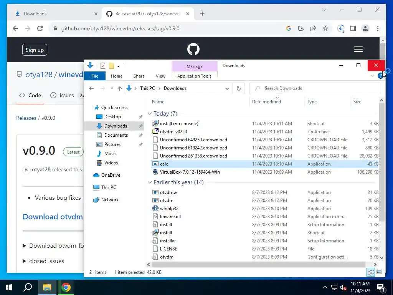The width and height of the screenshot is (393, 295).
Task: Open the muted volume tray icon
Action: click(x=343, y=287)
